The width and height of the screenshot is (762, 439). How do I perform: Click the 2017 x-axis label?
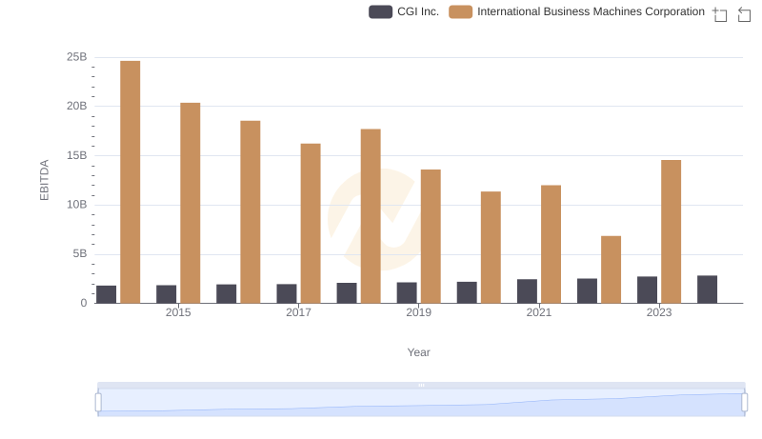[x=298, y=312]
